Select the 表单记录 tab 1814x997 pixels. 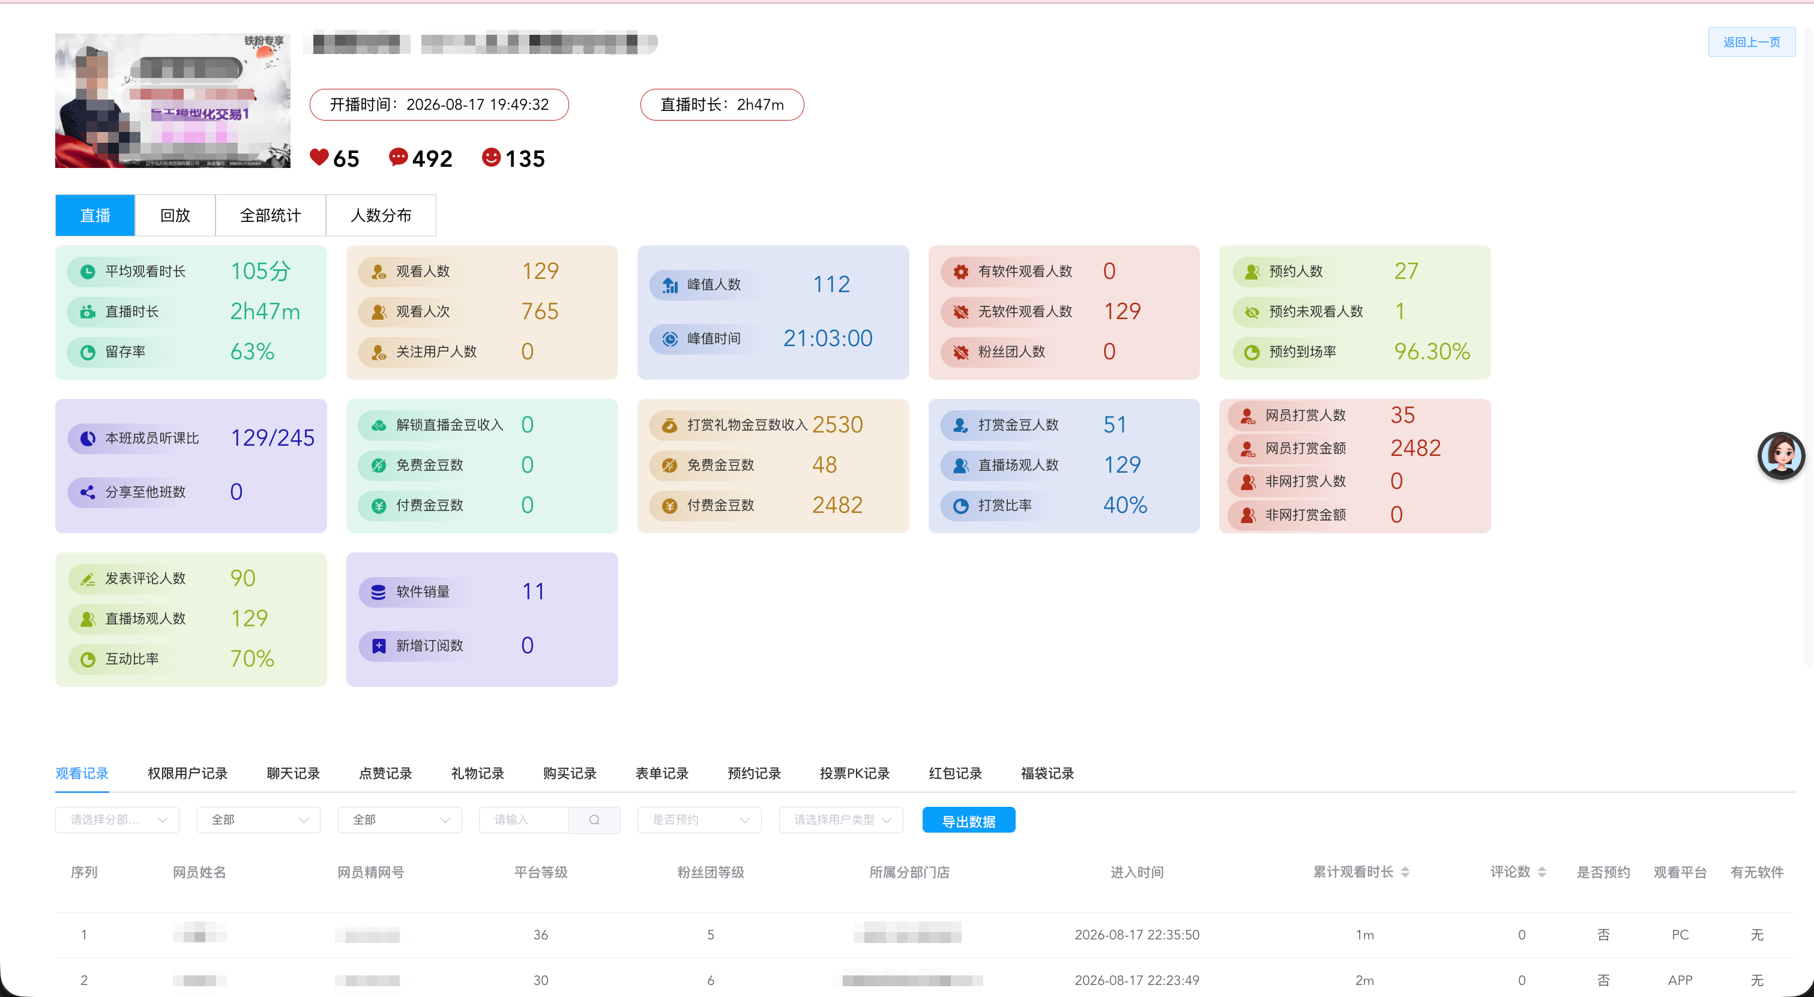(662, 773)
